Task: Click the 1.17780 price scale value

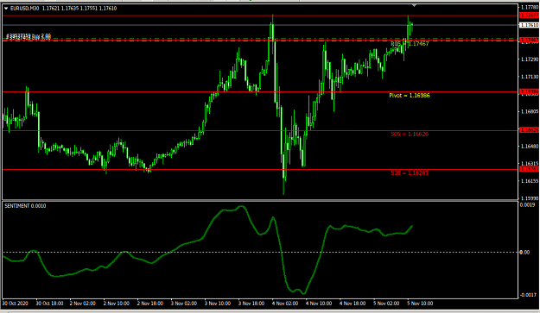Action: 530,7
